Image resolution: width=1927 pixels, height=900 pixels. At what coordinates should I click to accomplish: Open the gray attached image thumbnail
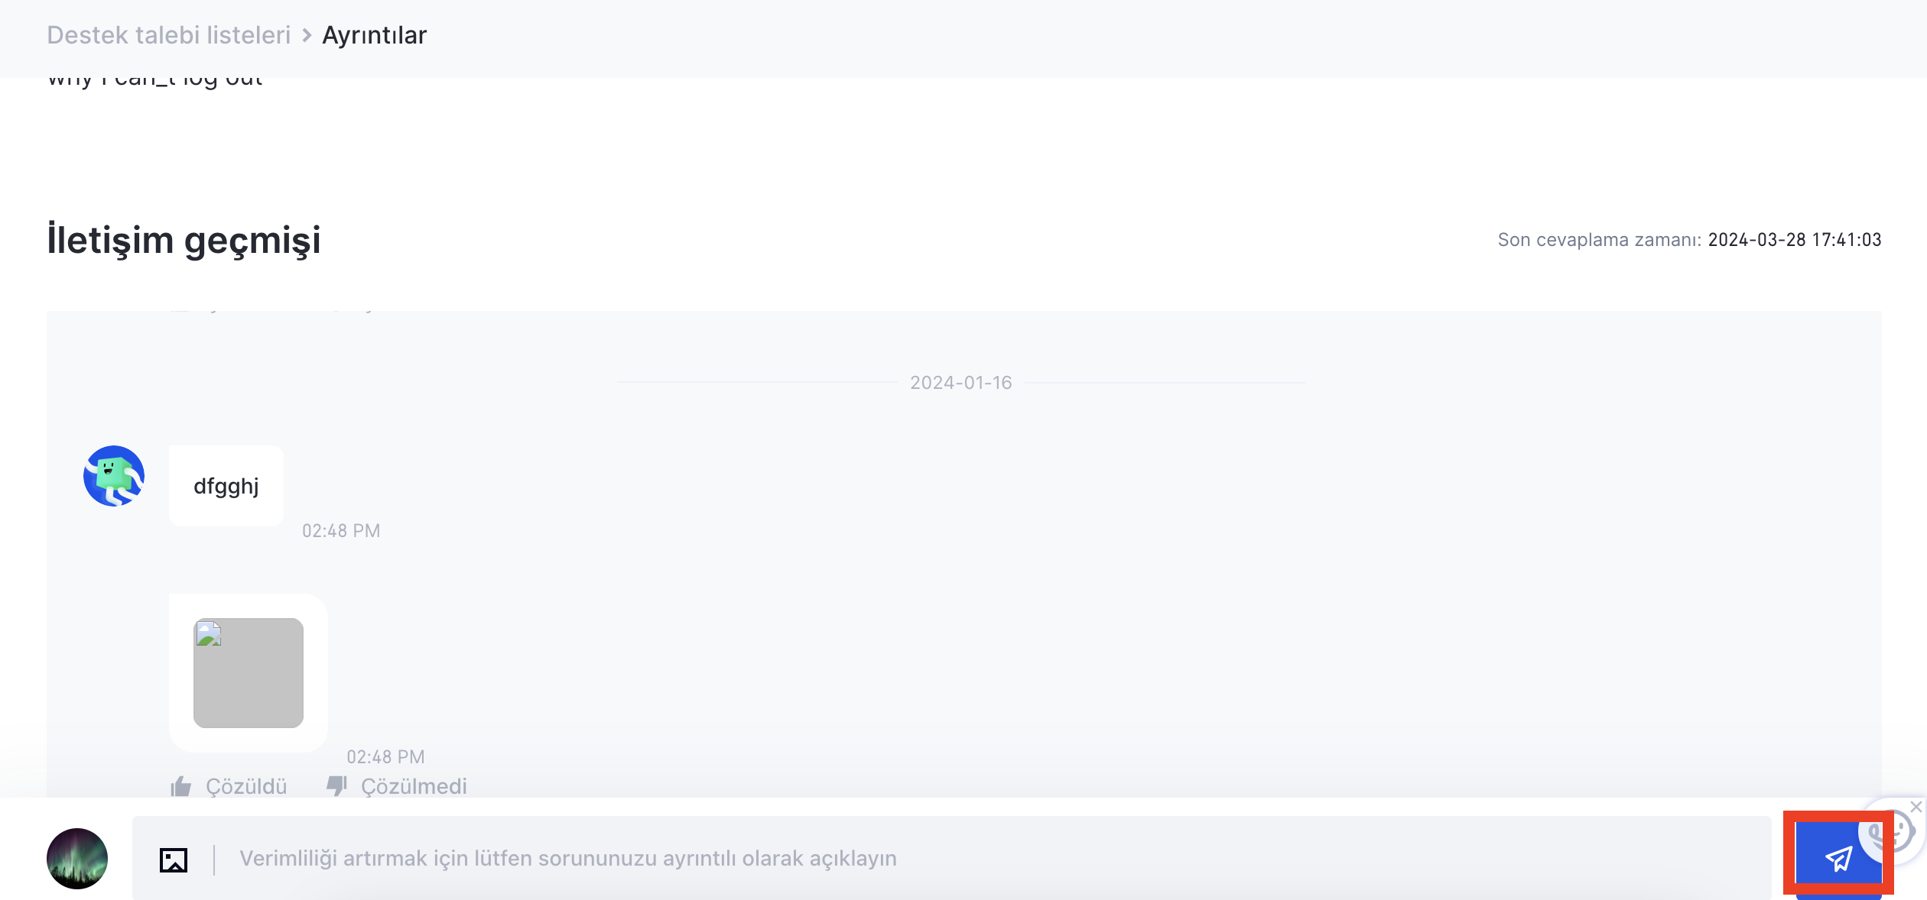tap(249, 673)
